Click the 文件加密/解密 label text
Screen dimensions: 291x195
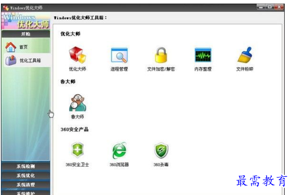coord(161,69)
